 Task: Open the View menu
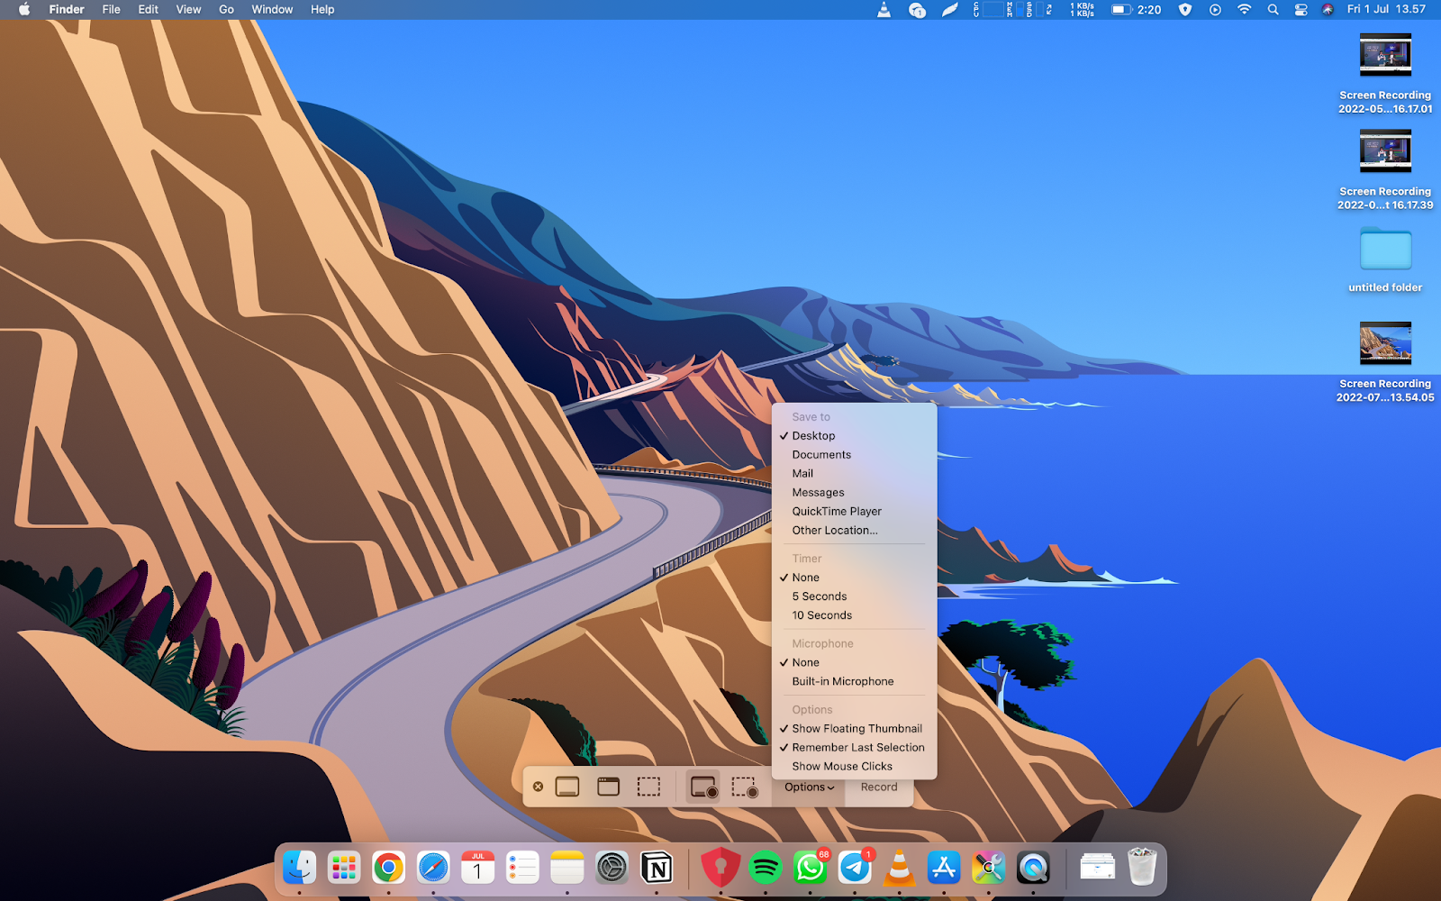(188, 9)
